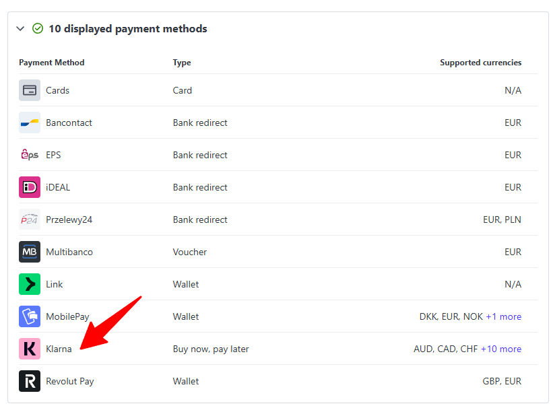Select the Link payment method name

click(x=55, y=284)
